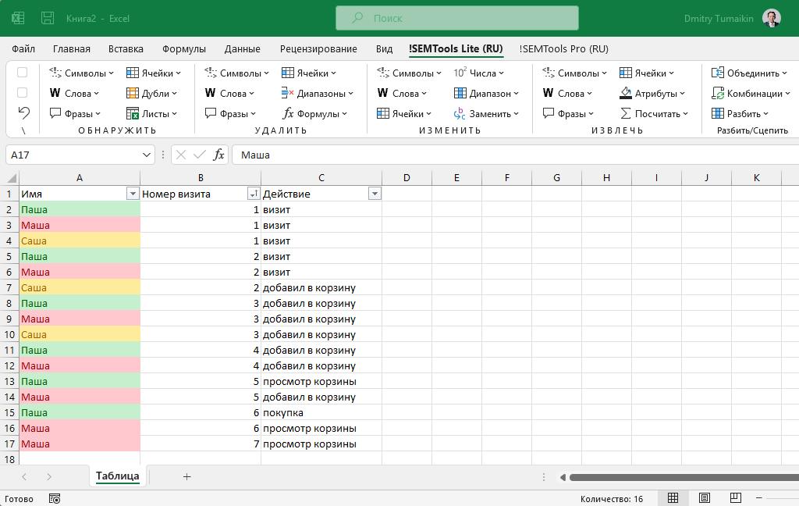Click the undo arrow in the ribbon

tap(23, 112)
